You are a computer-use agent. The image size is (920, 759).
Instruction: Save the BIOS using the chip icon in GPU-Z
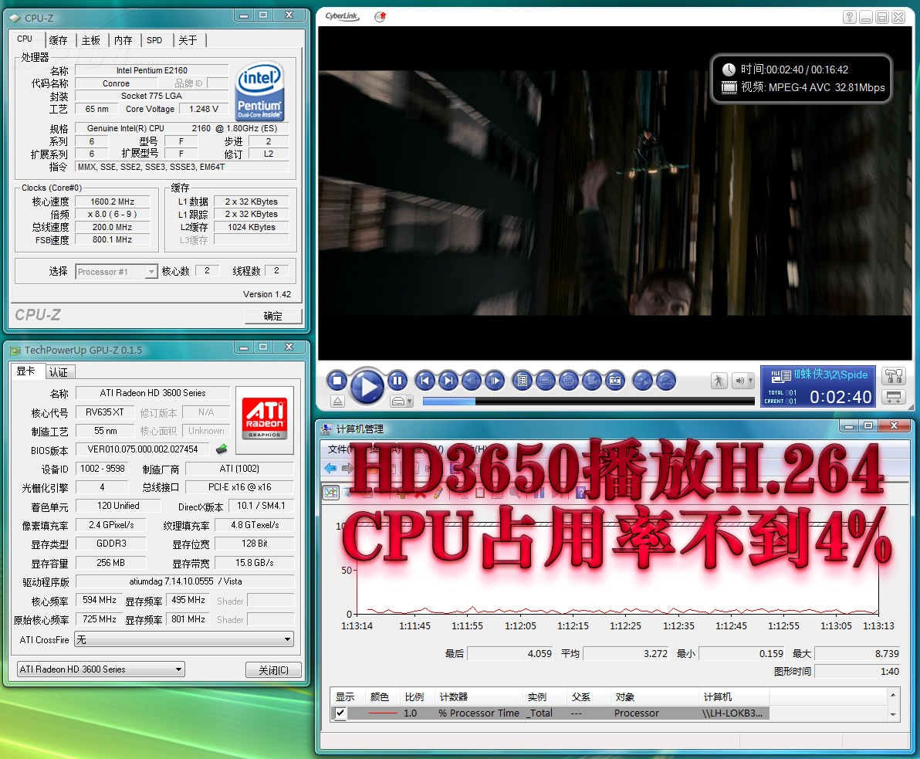click(x=222, y=449)
